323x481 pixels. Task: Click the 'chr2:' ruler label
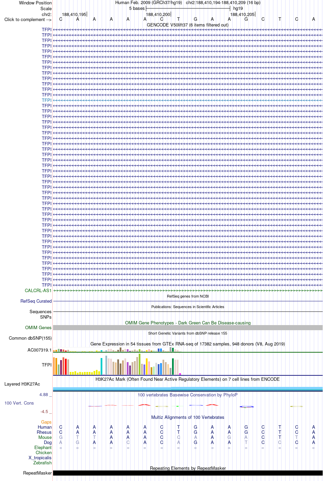(x=47, y=14)
